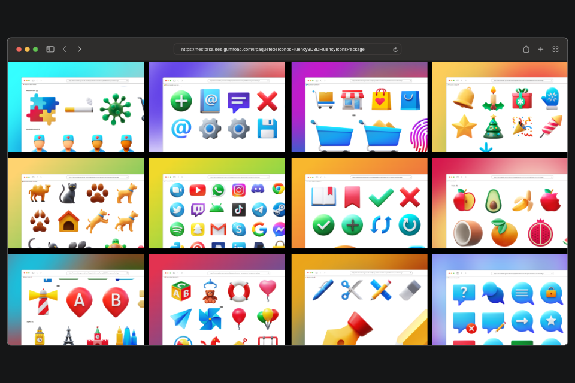Select the colorful puzzle pieces icon
575x383 pixels.
click(x=43, y=109)
